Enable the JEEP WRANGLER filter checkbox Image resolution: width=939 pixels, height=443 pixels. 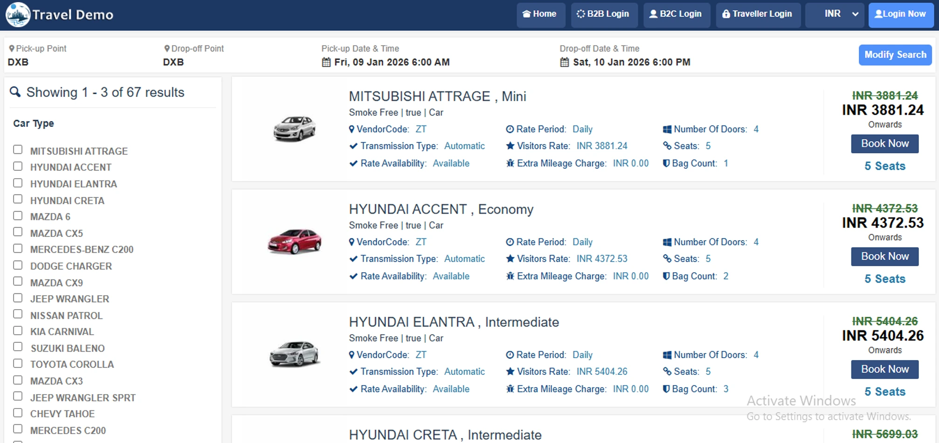[18, 298]
